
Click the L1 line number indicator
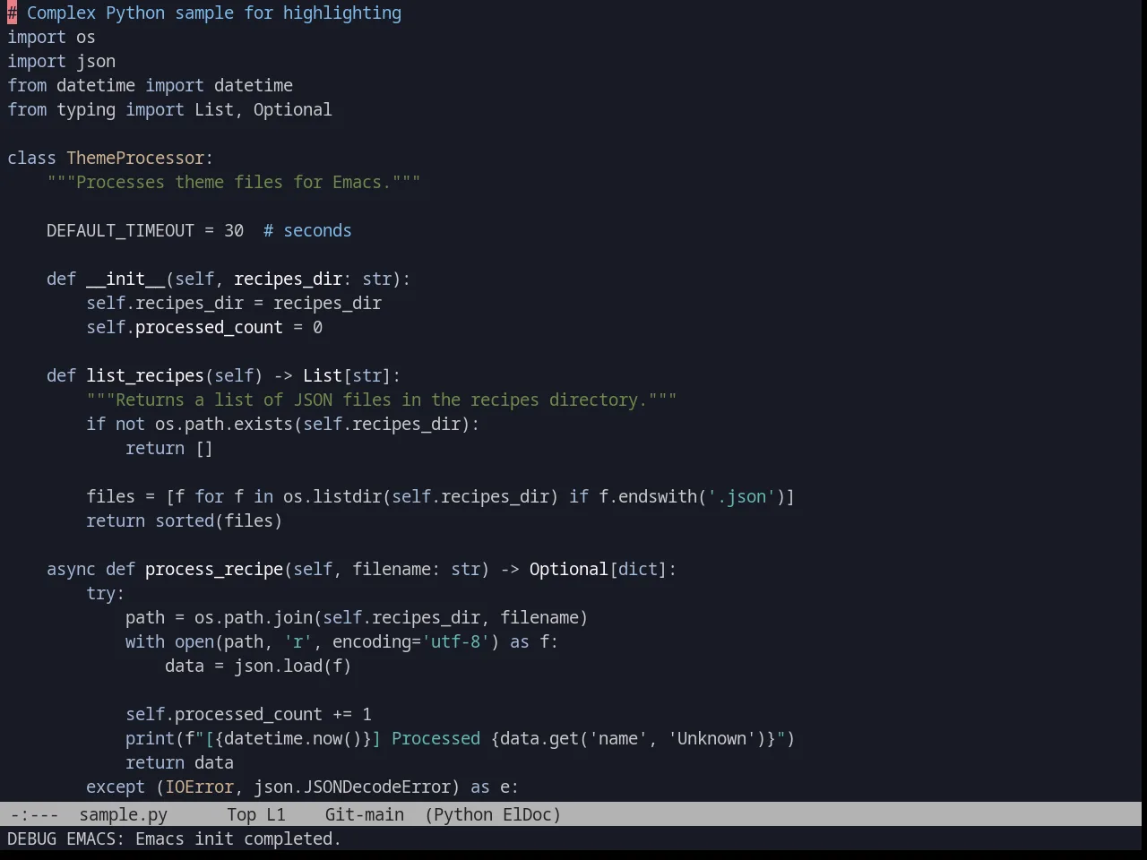coord(275,814)
